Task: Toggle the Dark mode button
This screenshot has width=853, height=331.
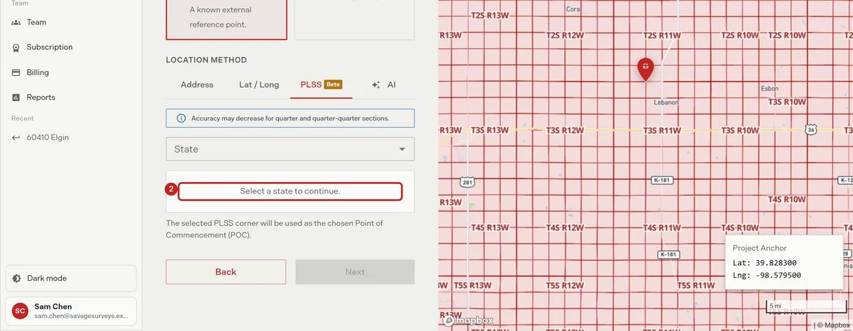Action: coord(71,278)
